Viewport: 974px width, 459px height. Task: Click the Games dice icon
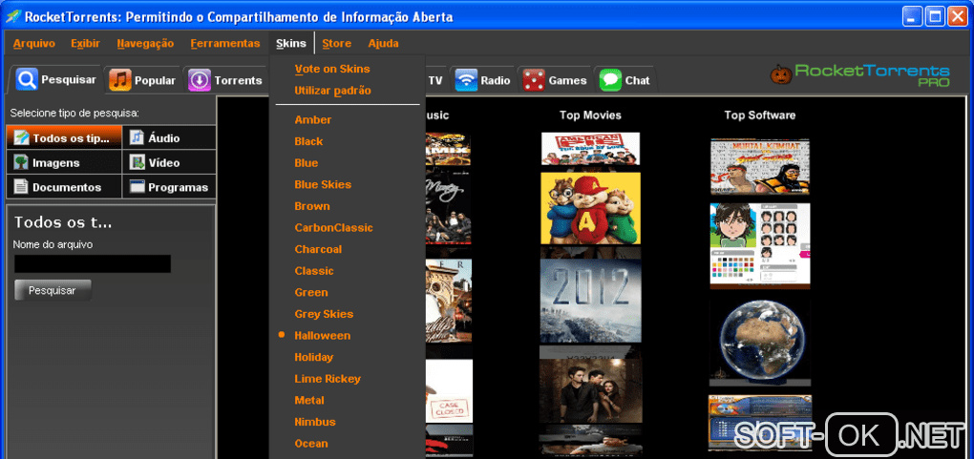pos(534,80)
